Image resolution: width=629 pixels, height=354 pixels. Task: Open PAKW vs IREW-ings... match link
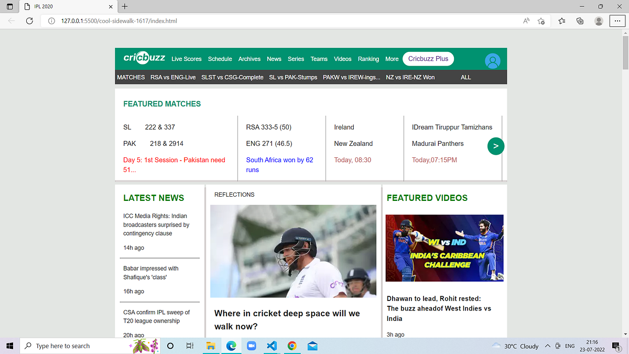coord(352,77)
